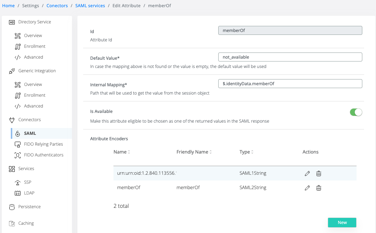Click the Directory Service AD icon
Viewport: 376px width, 233px height.
[x=12, y=22]
